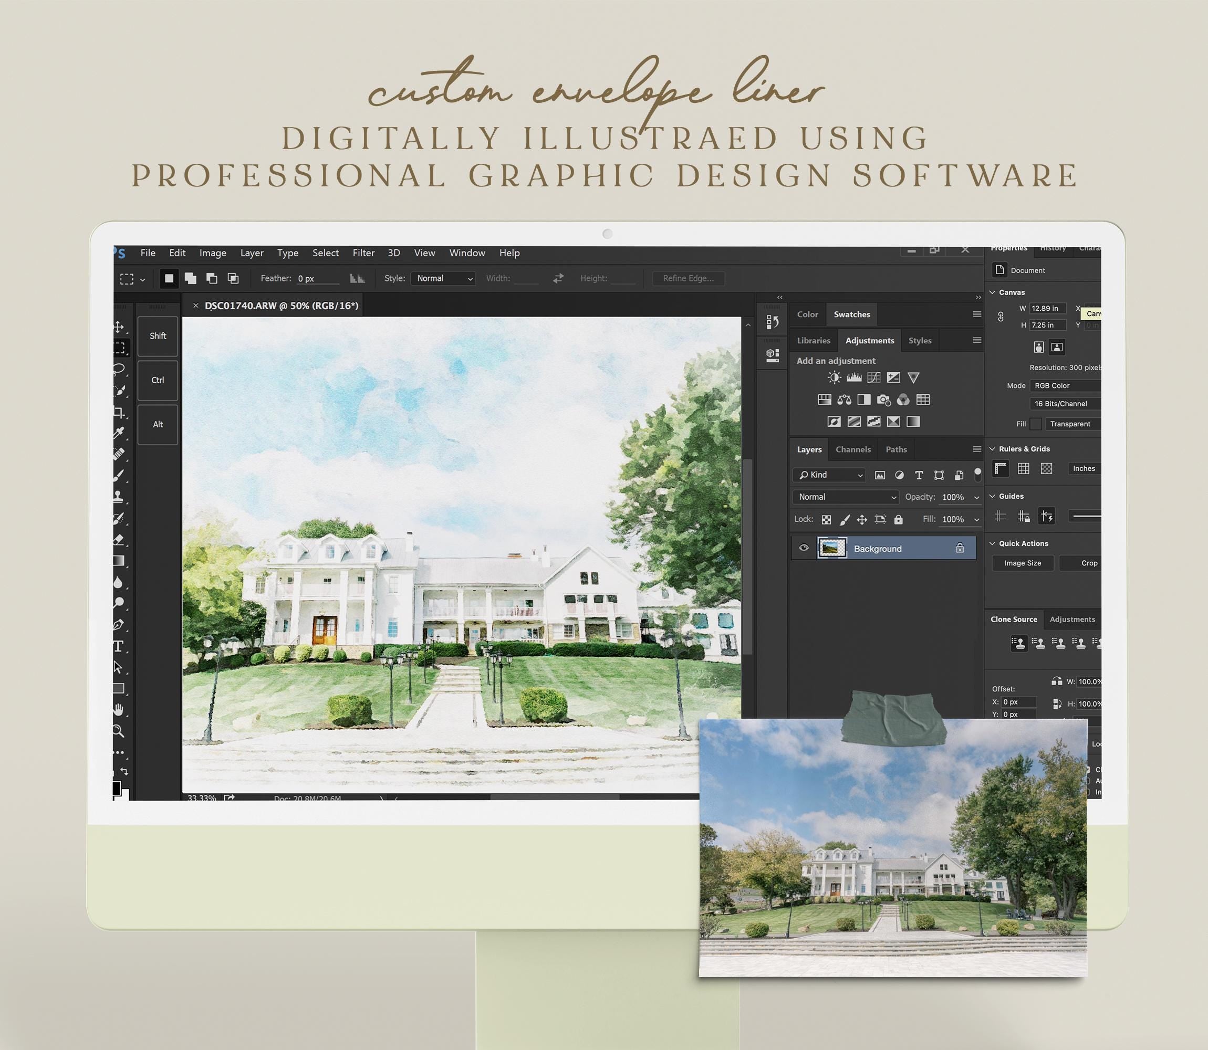The width and height of the screenshot is (1208, 1050).
Task: Select the Horizontal Type tool
Action: point(118,646)
